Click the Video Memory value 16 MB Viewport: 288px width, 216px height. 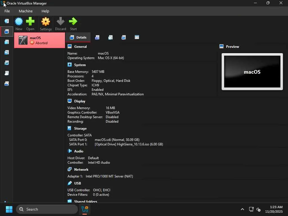[110, 108]
